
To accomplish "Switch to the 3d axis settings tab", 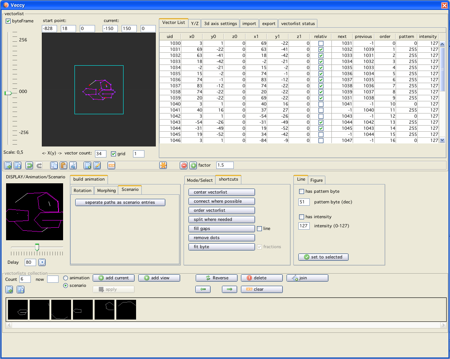I will [x=220, y=24].
